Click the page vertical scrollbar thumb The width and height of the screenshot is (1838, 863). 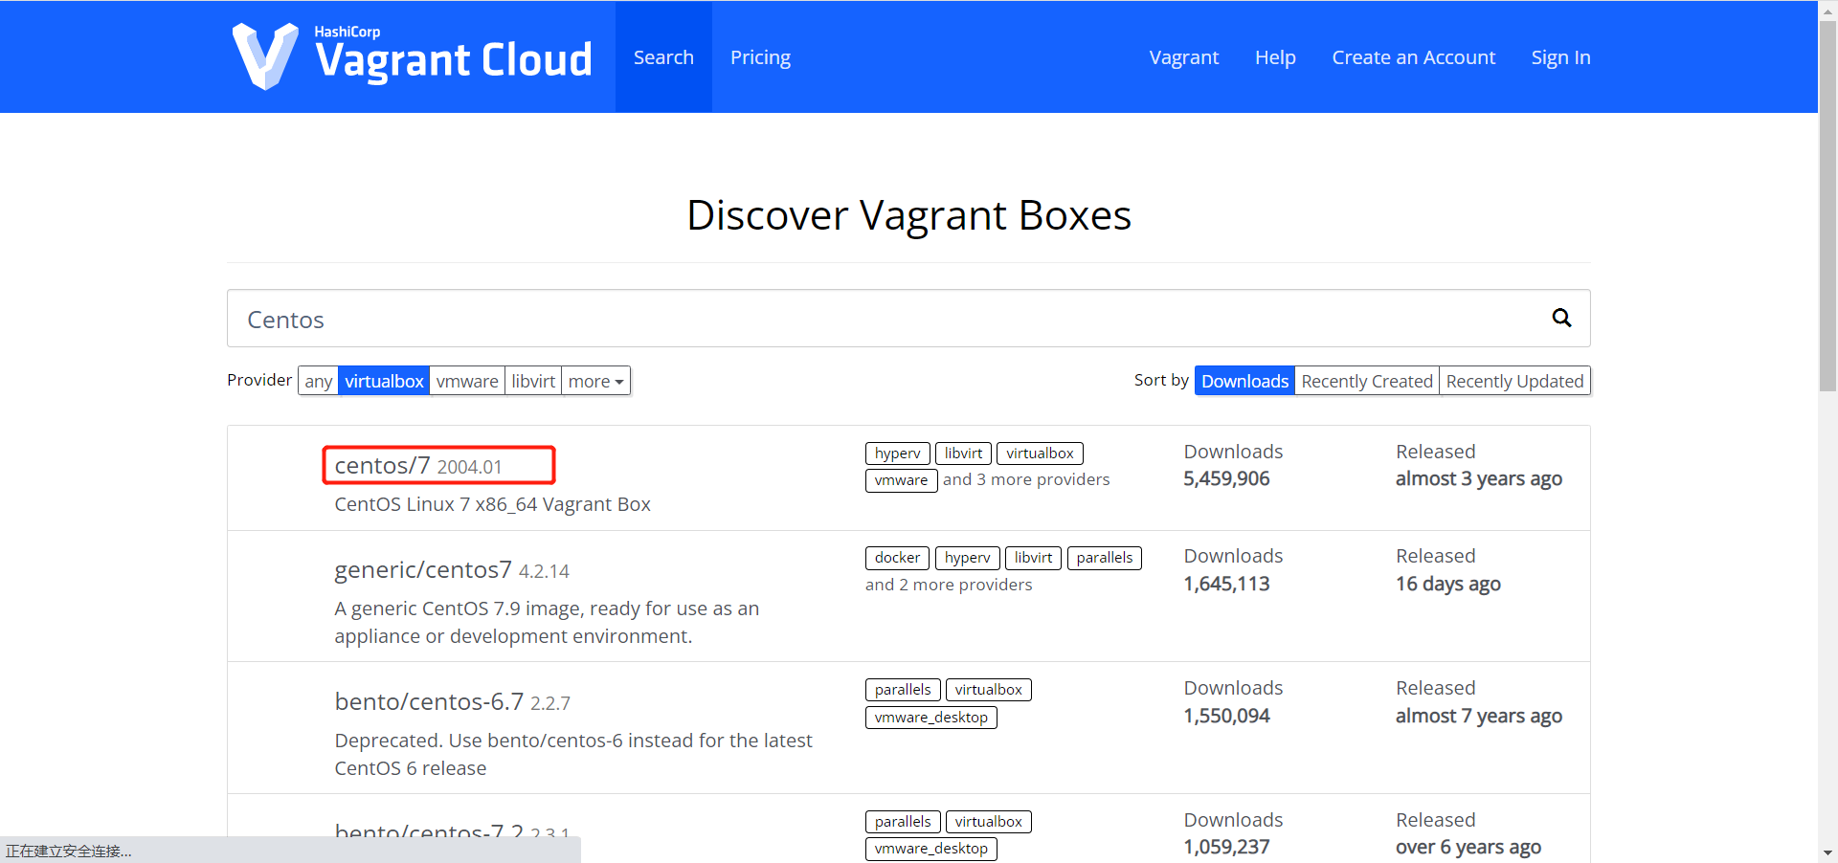click(1828, 206)
